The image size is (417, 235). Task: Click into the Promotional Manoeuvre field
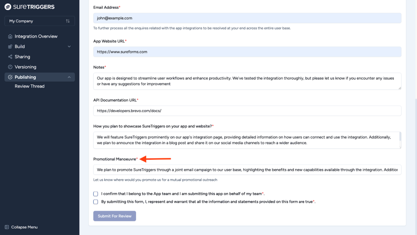tap(247, 169)
